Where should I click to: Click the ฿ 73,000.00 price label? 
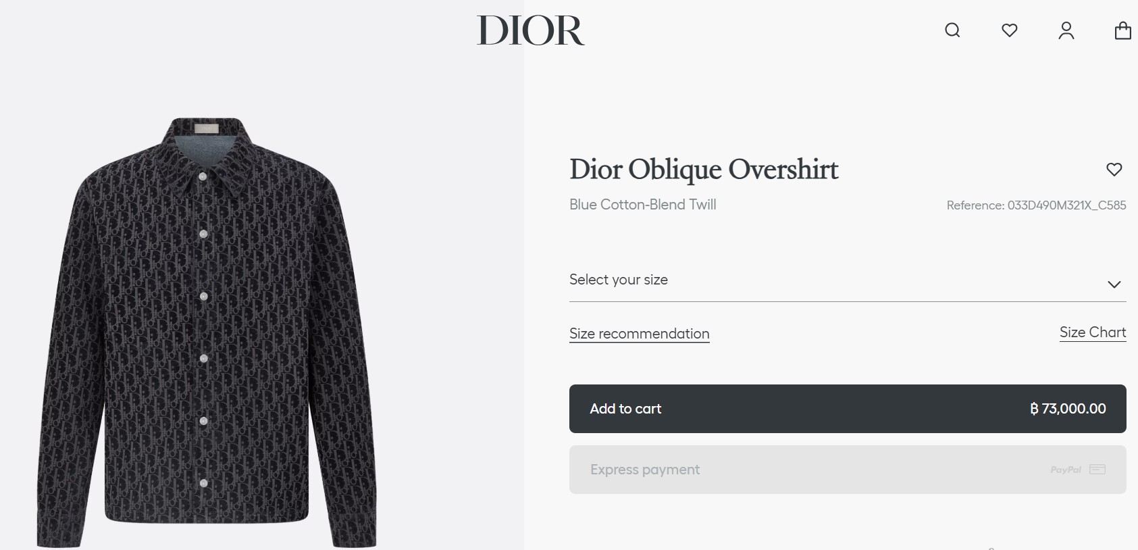coord(1068,409)
